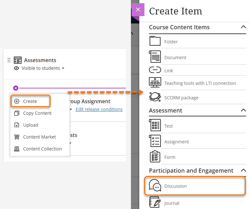This screenshot has height=209, width=249.
Task: Click the SCORM package planet icon
Action: 155,97
